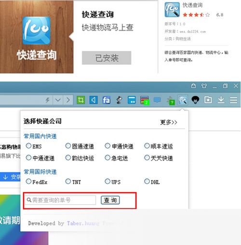
Task: Open the hamburger main menu icon
Action: pyautogui.click(x=233, y=100)
